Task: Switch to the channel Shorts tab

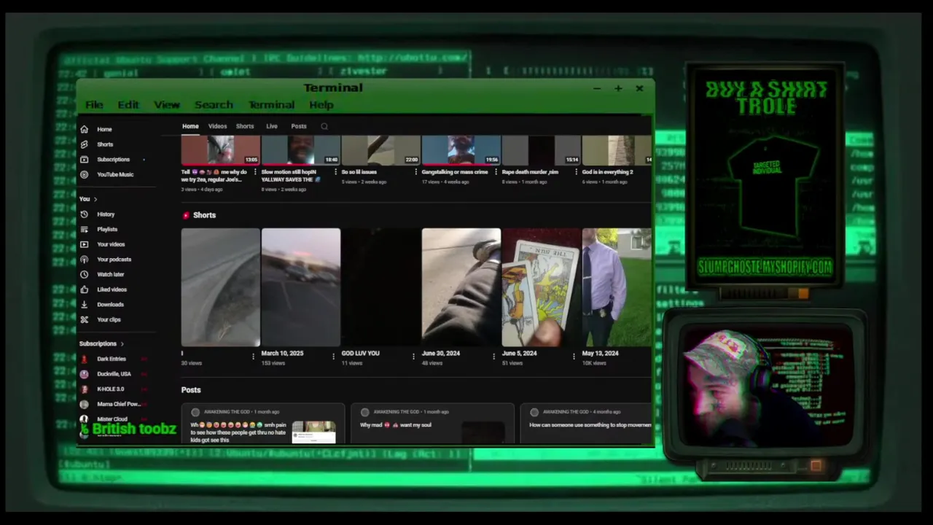Action: (x=245, y=126)
